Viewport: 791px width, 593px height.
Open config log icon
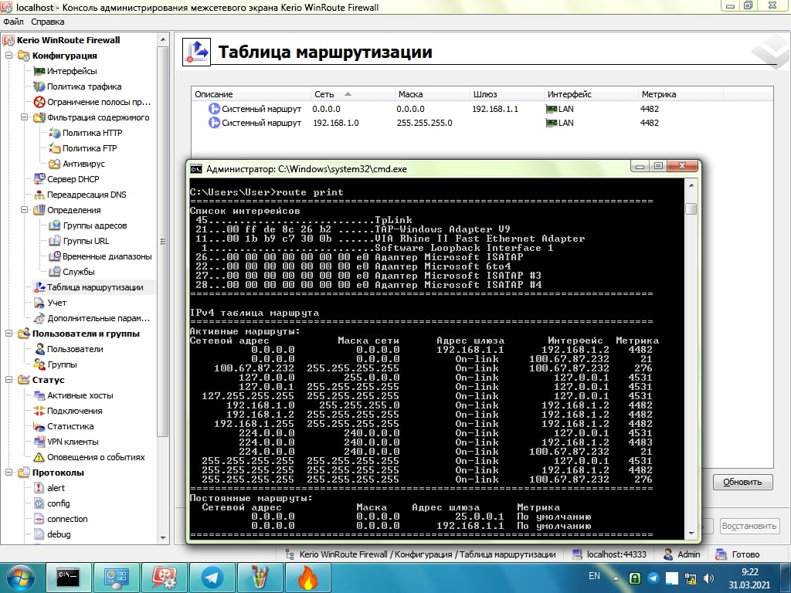pyautogui.click(x=39, y=503)
